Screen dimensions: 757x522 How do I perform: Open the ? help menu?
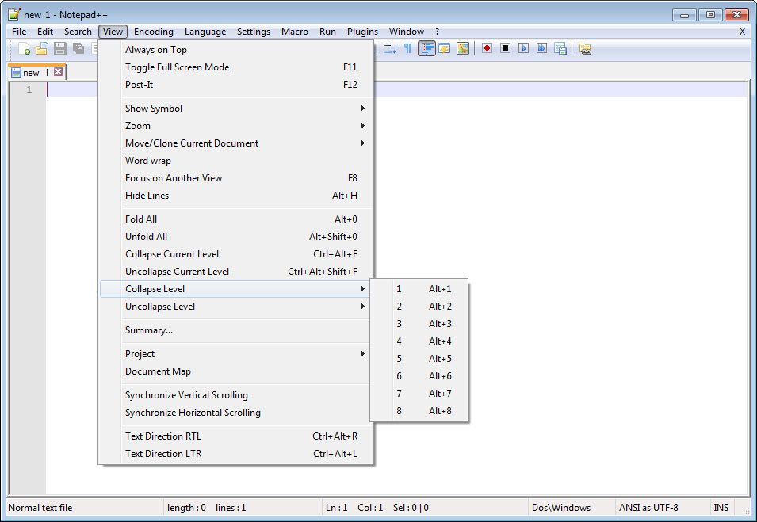pos(437,32)
